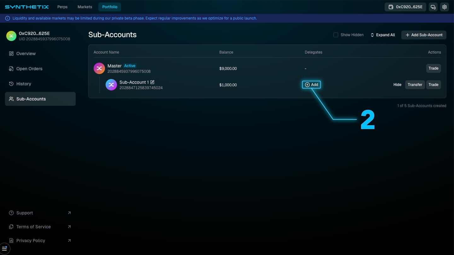Click the Synthetix logo

(x=27, y=7)
